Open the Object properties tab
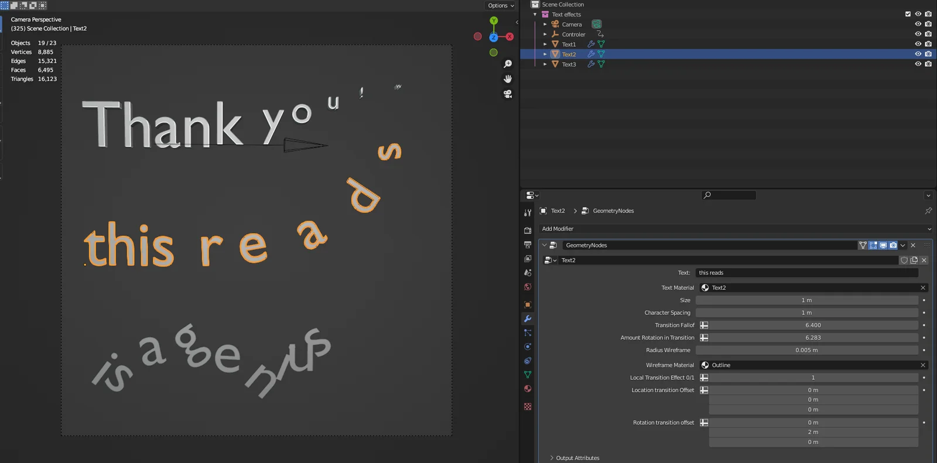The height and width of the screenshot is (463, 937). (x=528, y=304)
